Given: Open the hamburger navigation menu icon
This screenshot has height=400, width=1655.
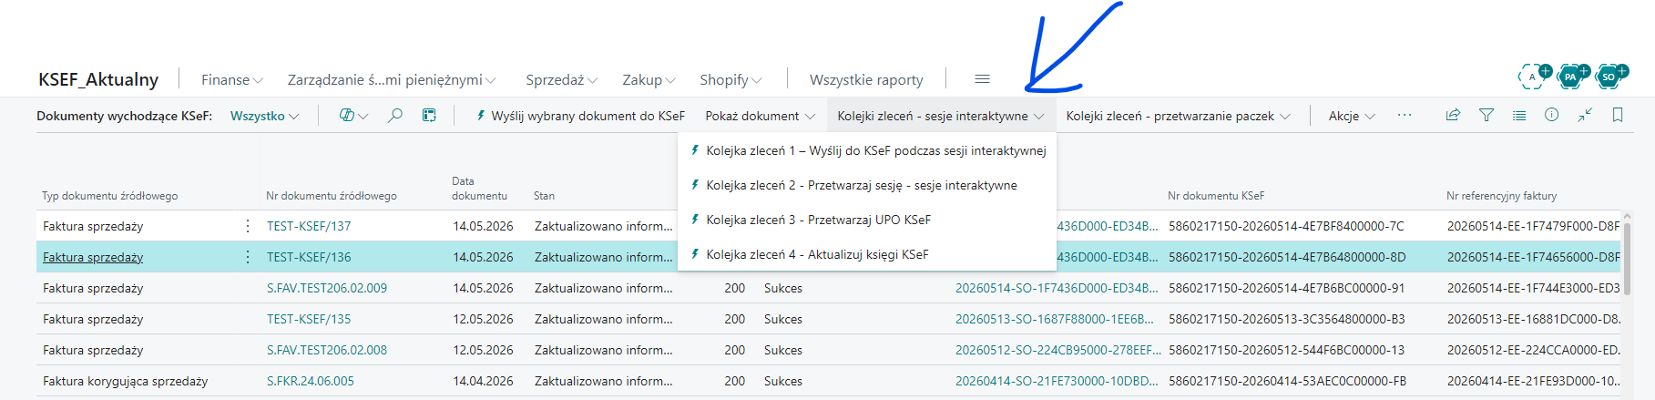Looking at the screenshot, I should (x=982, y=79).
